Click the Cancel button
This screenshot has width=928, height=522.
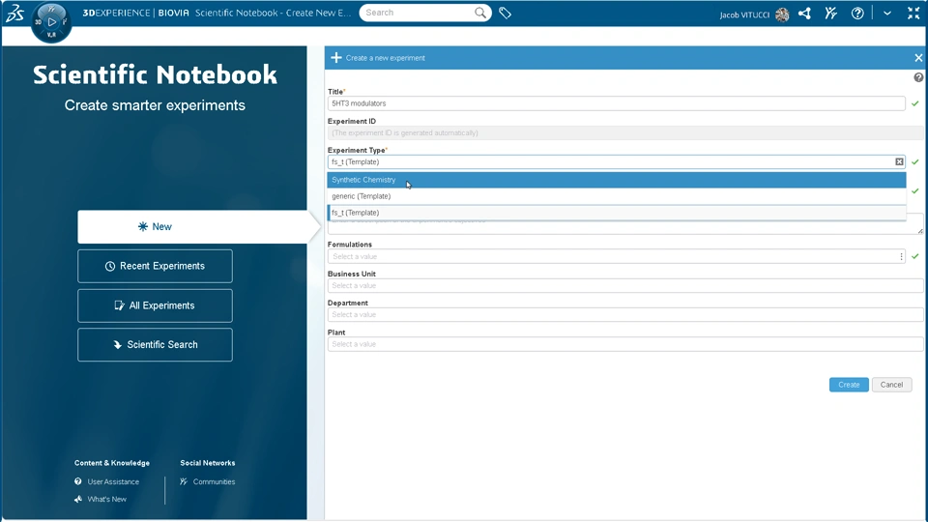point(891,385)
